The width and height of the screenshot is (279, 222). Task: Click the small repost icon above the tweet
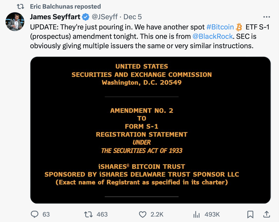20,7
